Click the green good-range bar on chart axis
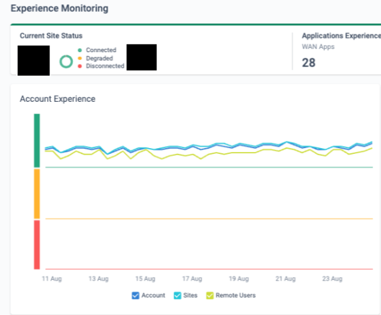 tap(37, 141)
